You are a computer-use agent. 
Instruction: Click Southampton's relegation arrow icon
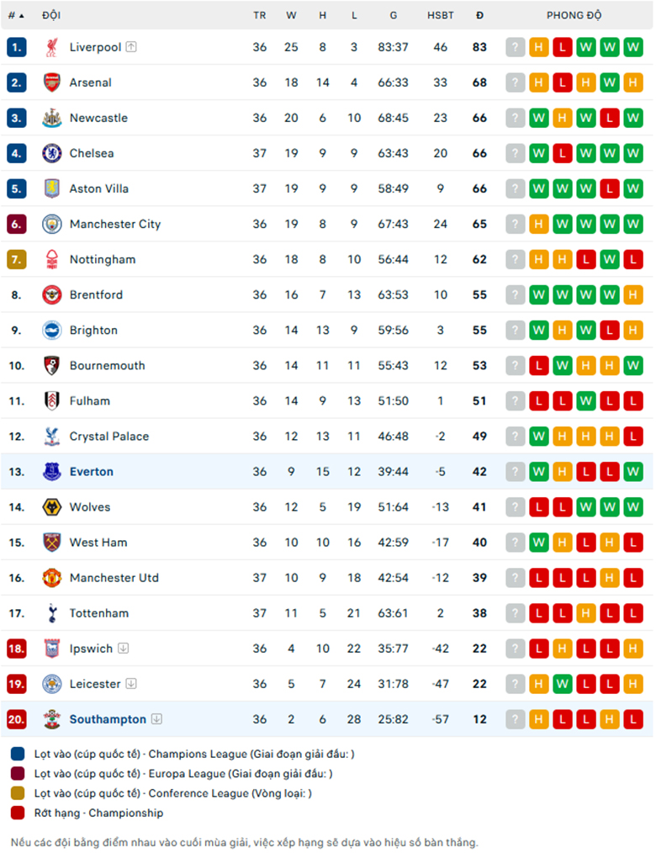click(x=156, y=718)
